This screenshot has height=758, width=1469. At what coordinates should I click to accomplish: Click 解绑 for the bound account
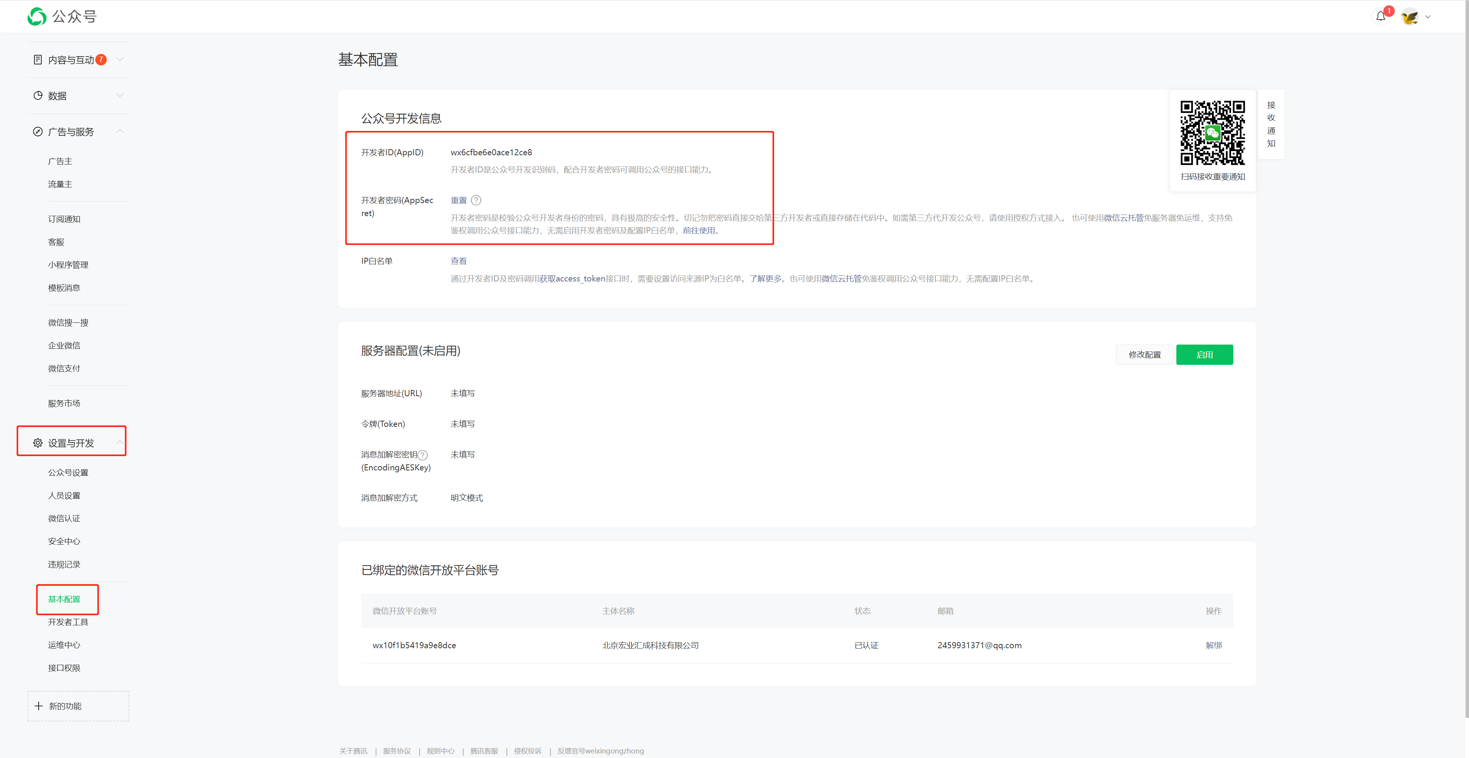1213,645
